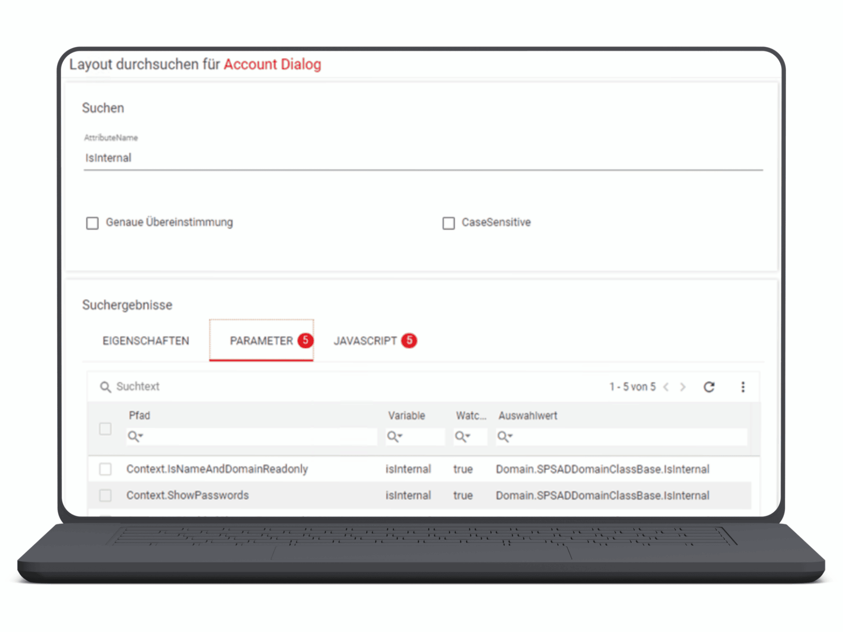Click the Auswahlwert column filter search icon

pos(503,436)
